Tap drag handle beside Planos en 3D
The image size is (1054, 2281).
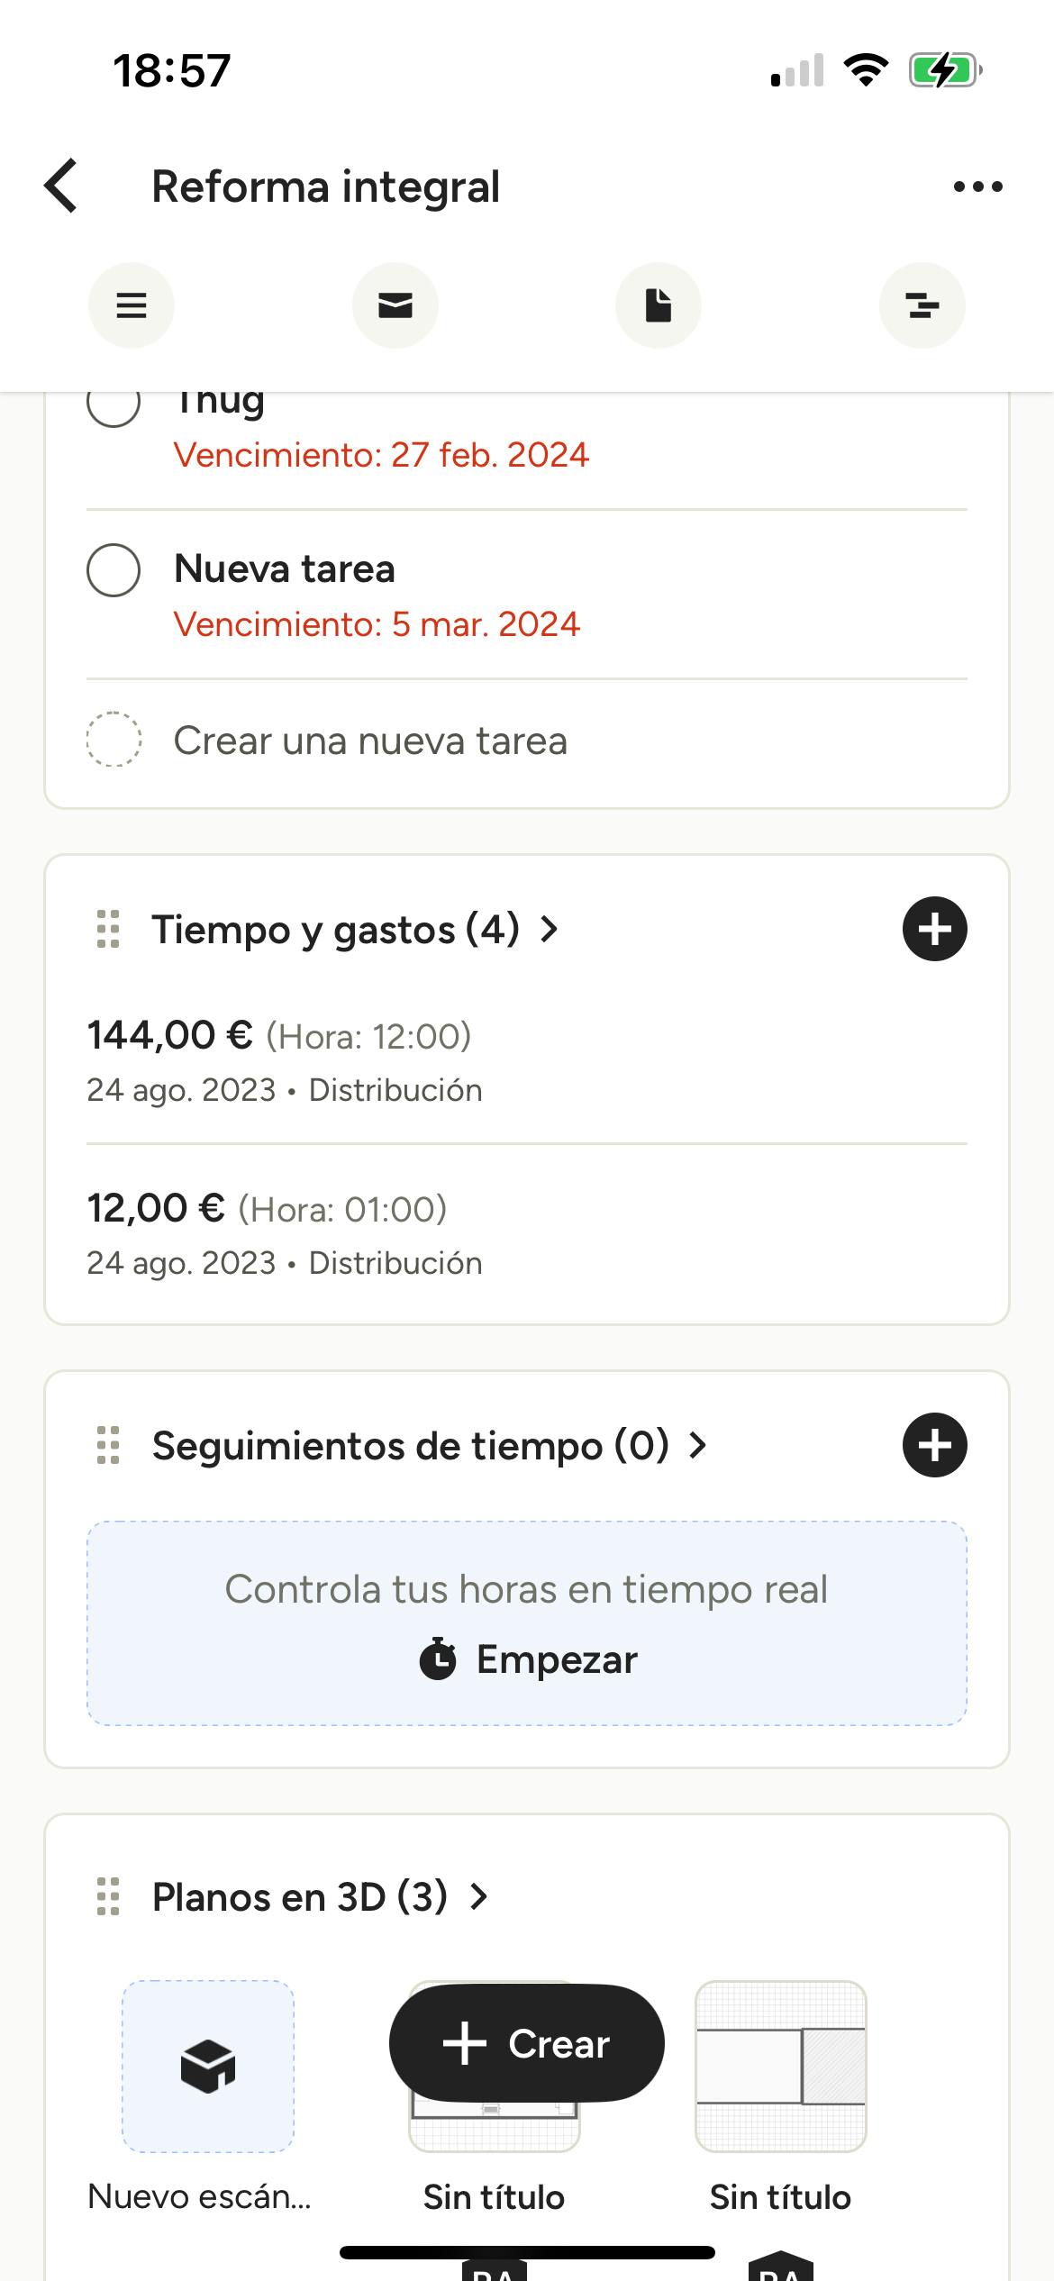108,1896
